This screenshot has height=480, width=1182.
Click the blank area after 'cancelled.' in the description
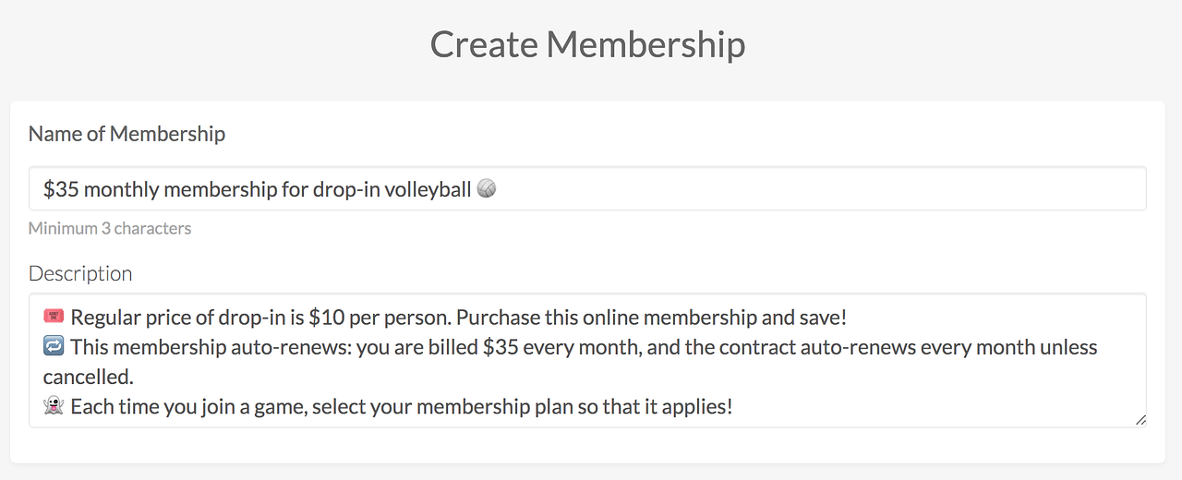(554, 377)
